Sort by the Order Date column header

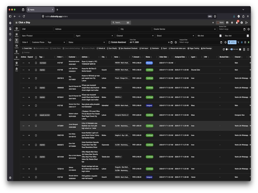click(x=163, y=57)
